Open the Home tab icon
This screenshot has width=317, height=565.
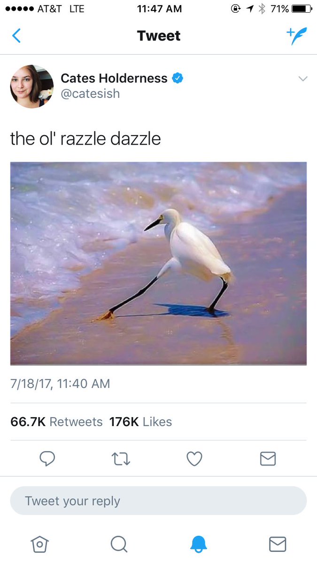[39, 544]
